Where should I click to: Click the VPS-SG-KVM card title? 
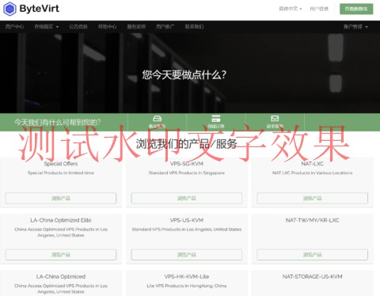point(187,164)
